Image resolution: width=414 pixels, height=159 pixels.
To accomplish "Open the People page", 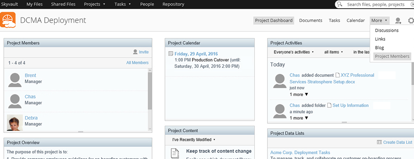I will point(147,4).
